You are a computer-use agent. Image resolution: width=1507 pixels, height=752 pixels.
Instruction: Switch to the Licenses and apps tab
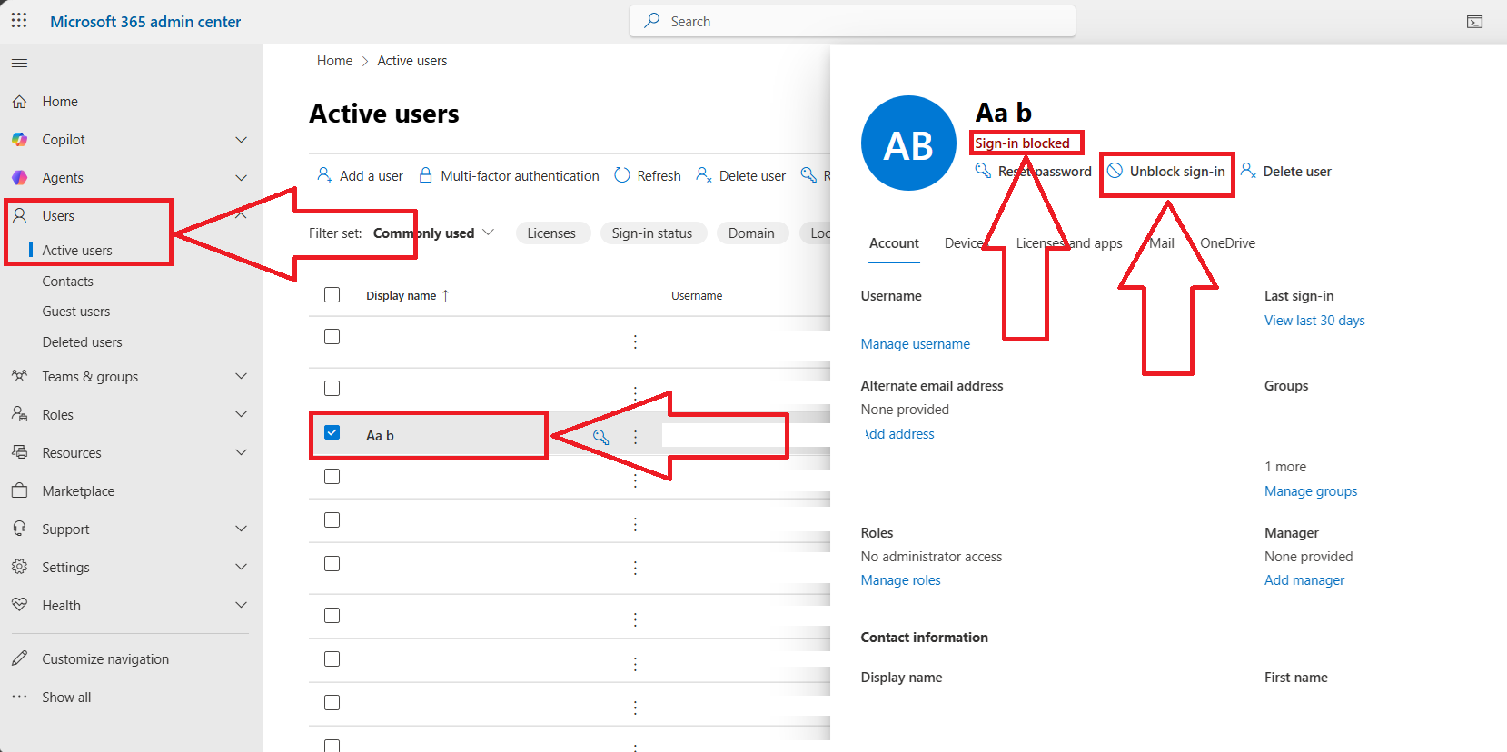[x=1069, y=243]
